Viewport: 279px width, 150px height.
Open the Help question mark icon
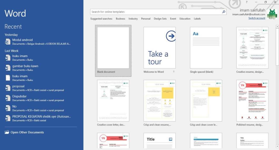(x=247, y=2)
